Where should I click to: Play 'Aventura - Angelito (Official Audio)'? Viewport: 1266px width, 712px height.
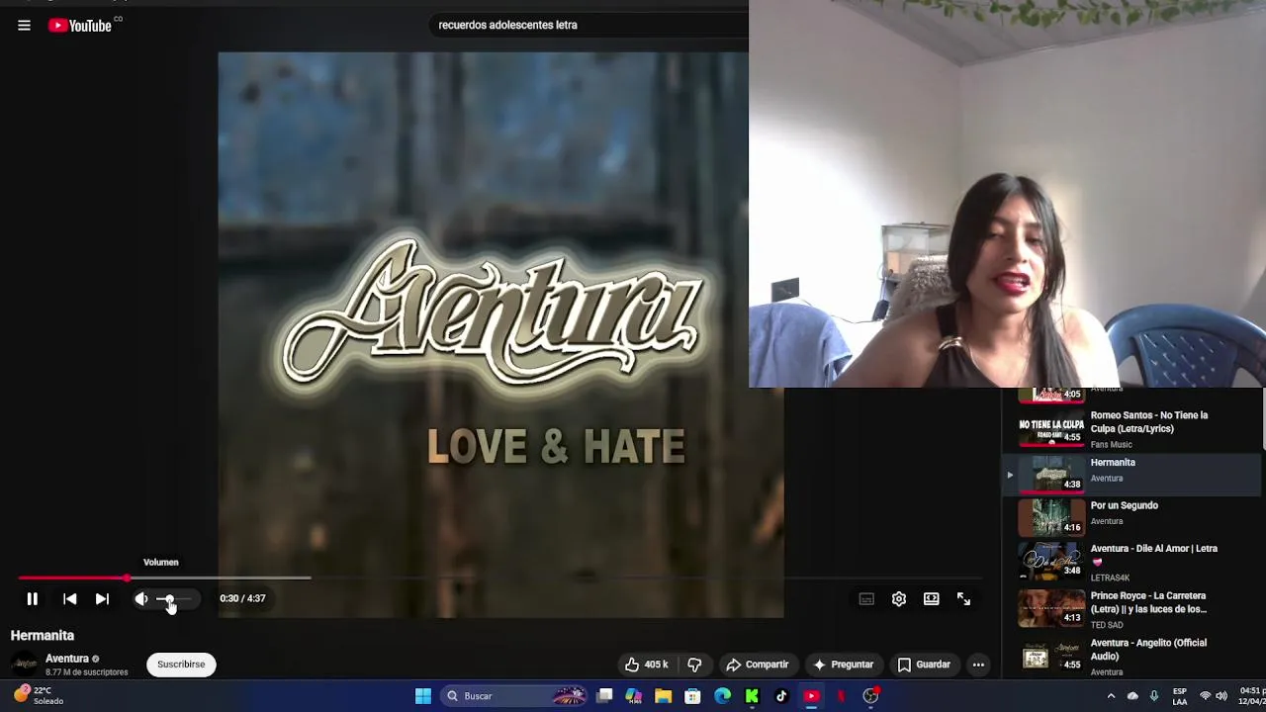pyautogui.click(x=1133, y=656)
